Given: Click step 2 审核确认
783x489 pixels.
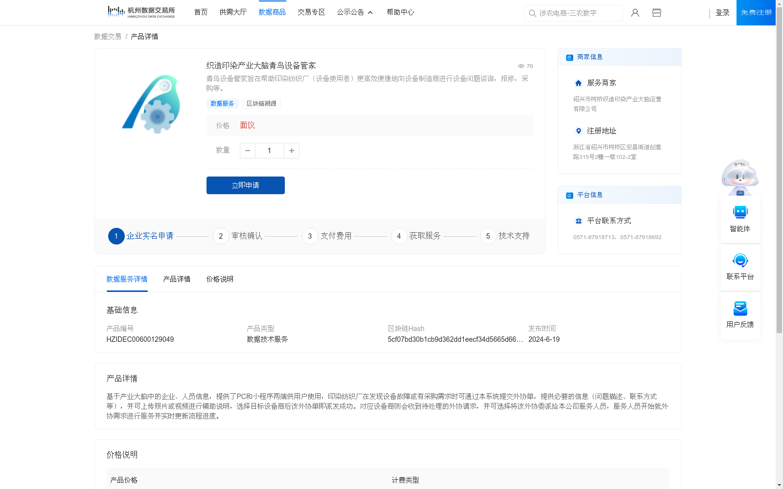Looking at the screenshot, I should point(238,236).
